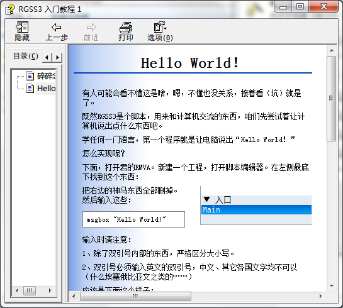Click the text "怎么实现呢?"
The height and width of the screenshot is (308, 343).
coord(103,153)
